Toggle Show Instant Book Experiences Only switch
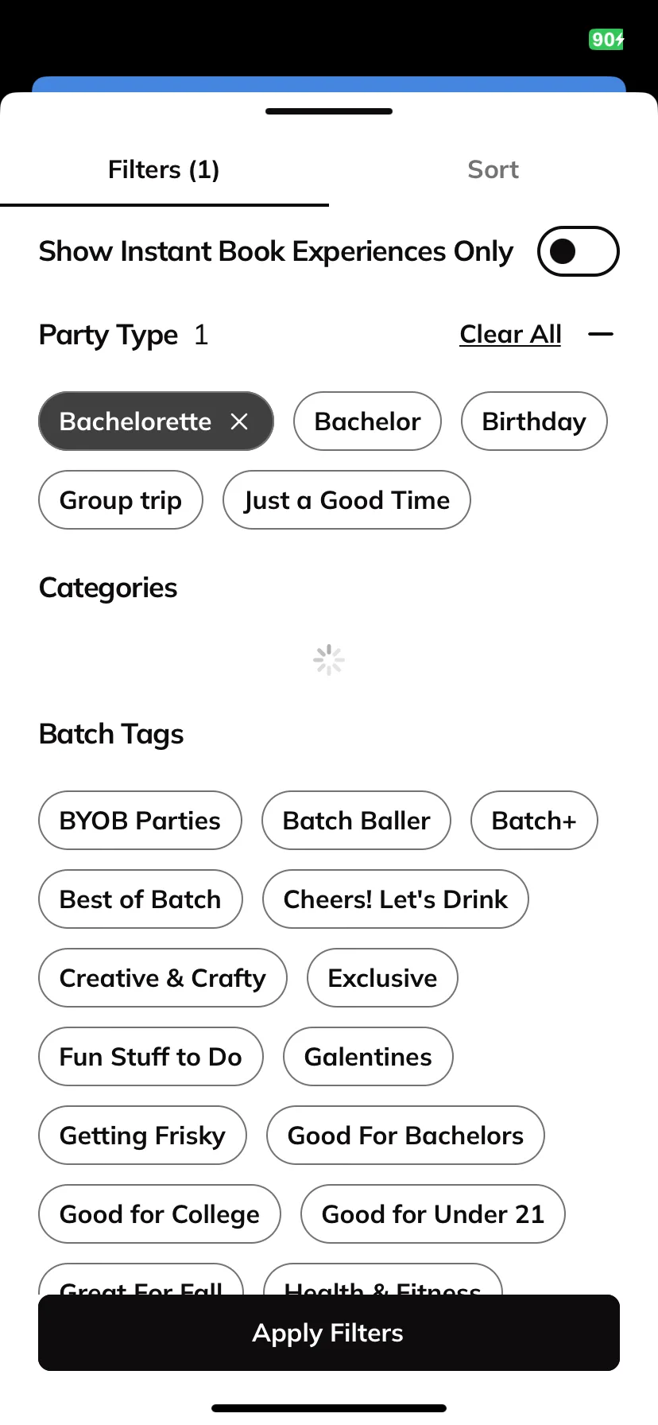The width and height of the screenshot is (658, 1425). (x=579, y=251)
